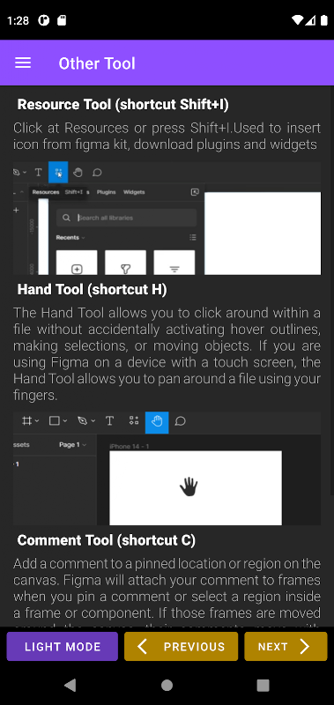The width and height of the screenshot is (334, 705).
Task: Click the collapse panel icon beside Widgets
Action: click(x=195, y=192)
